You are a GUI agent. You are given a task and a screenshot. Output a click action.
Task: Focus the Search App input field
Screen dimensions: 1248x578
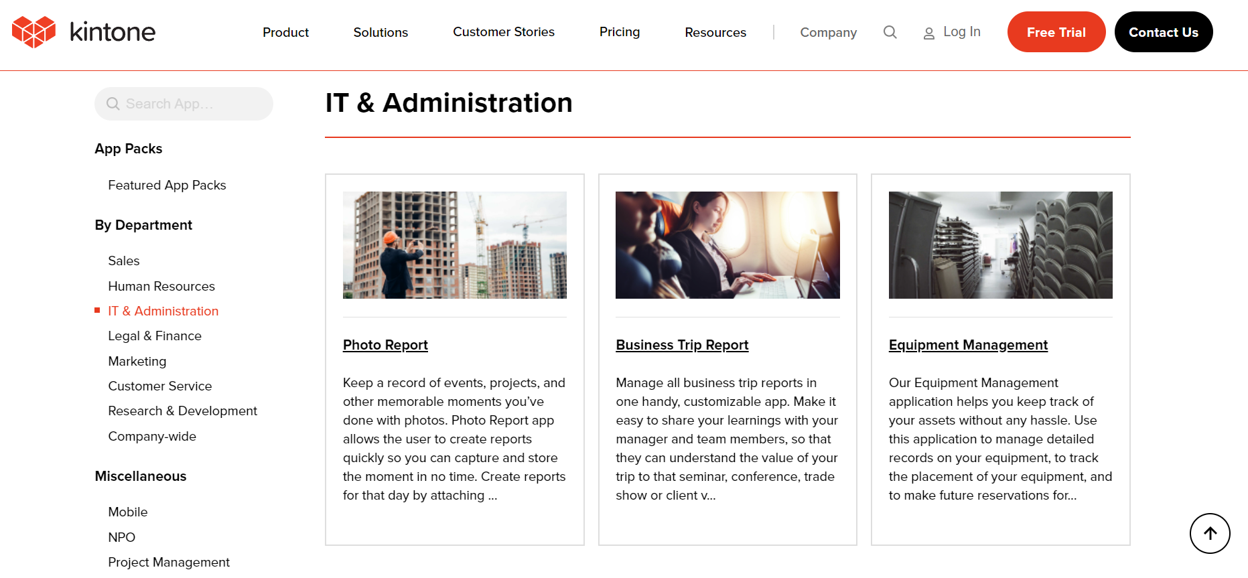[x=184, y=104]
